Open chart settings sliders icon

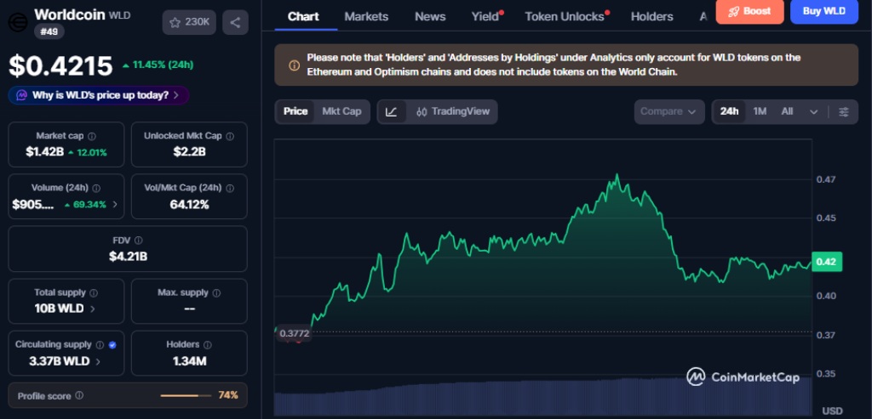(x=844, y=111)
